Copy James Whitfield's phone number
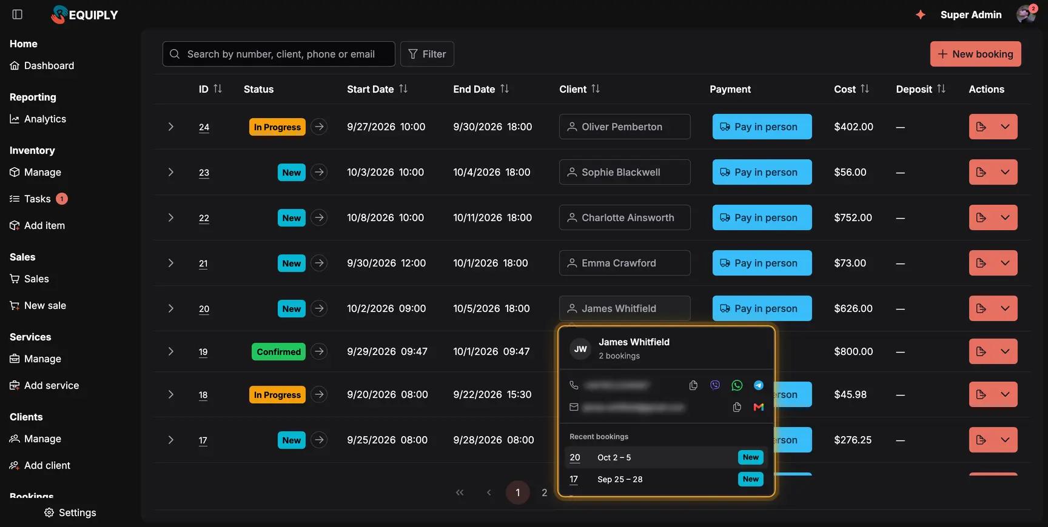The height and width of the screenshot is (527, 1048). pos(693,385)
